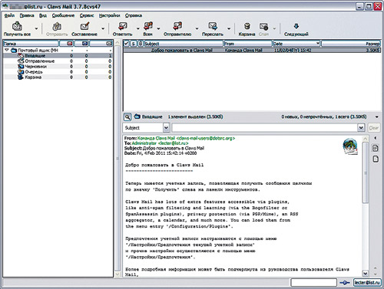Click the Ответить reply icon
The height and width of the screenshot is (289, 384).
[x=123, y=26]
